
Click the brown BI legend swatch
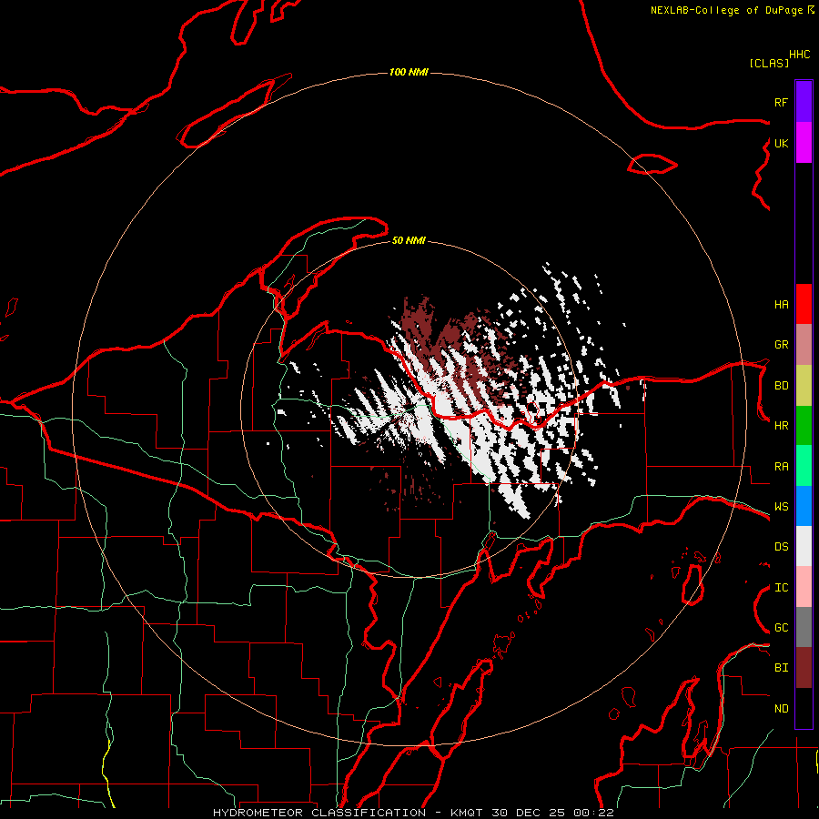coord(804,668)
